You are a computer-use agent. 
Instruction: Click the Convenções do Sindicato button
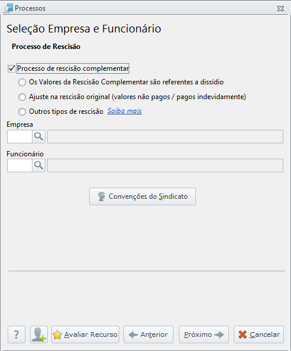tap(142, 196)
